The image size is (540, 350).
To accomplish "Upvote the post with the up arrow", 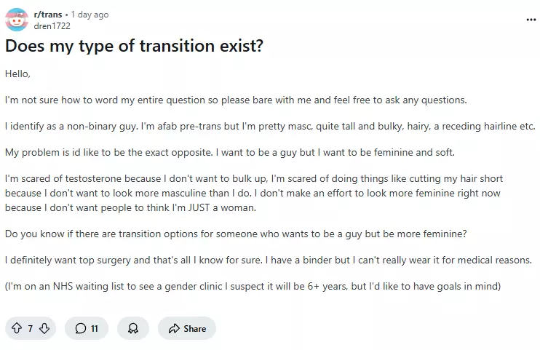I will pyautogui.click(x=16, y=328).
